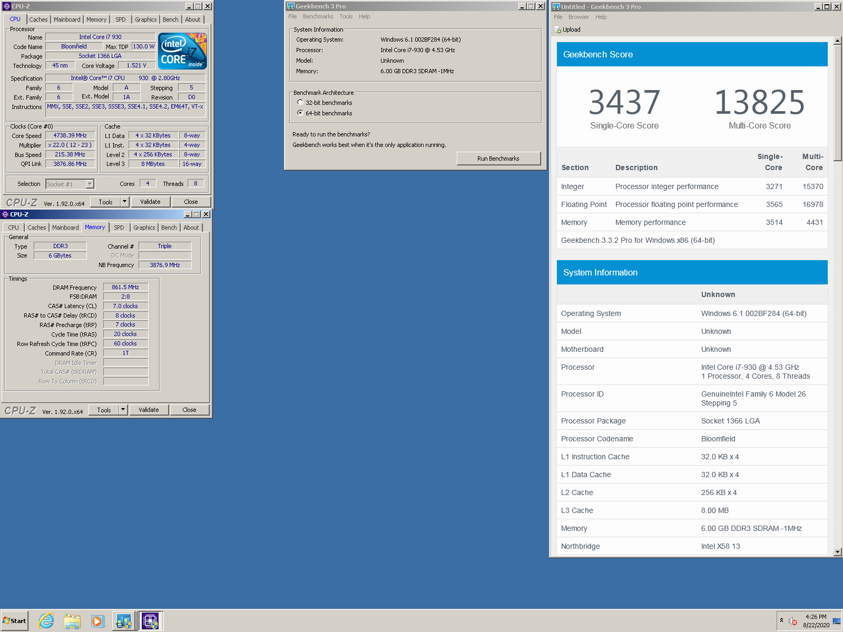The image size is (843, 632).
Task: Expand Tools dropdown arrow in Memory CPU-Z window
Action: click(123, 410)
